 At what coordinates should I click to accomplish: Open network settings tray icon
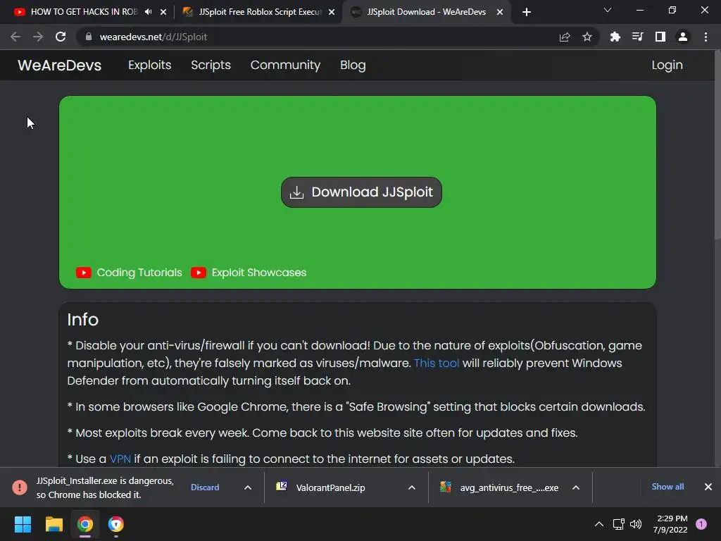[x=618, y=524]
